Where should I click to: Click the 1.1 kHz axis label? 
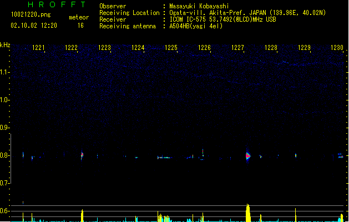4,72
